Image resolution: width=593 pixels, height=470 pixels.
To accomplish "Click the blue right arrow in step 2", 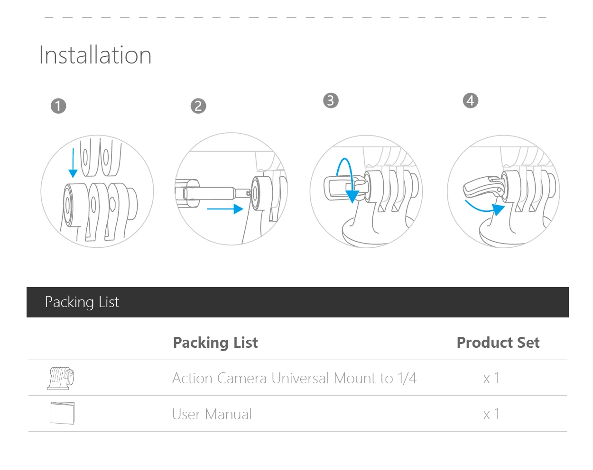I will [225, 208].
